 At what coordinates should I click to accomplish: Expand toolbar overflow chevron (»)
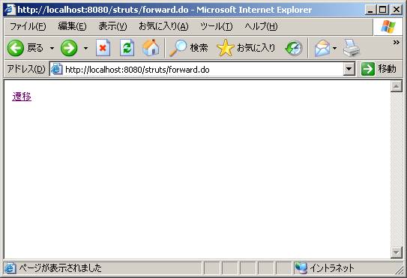[396, 42]
